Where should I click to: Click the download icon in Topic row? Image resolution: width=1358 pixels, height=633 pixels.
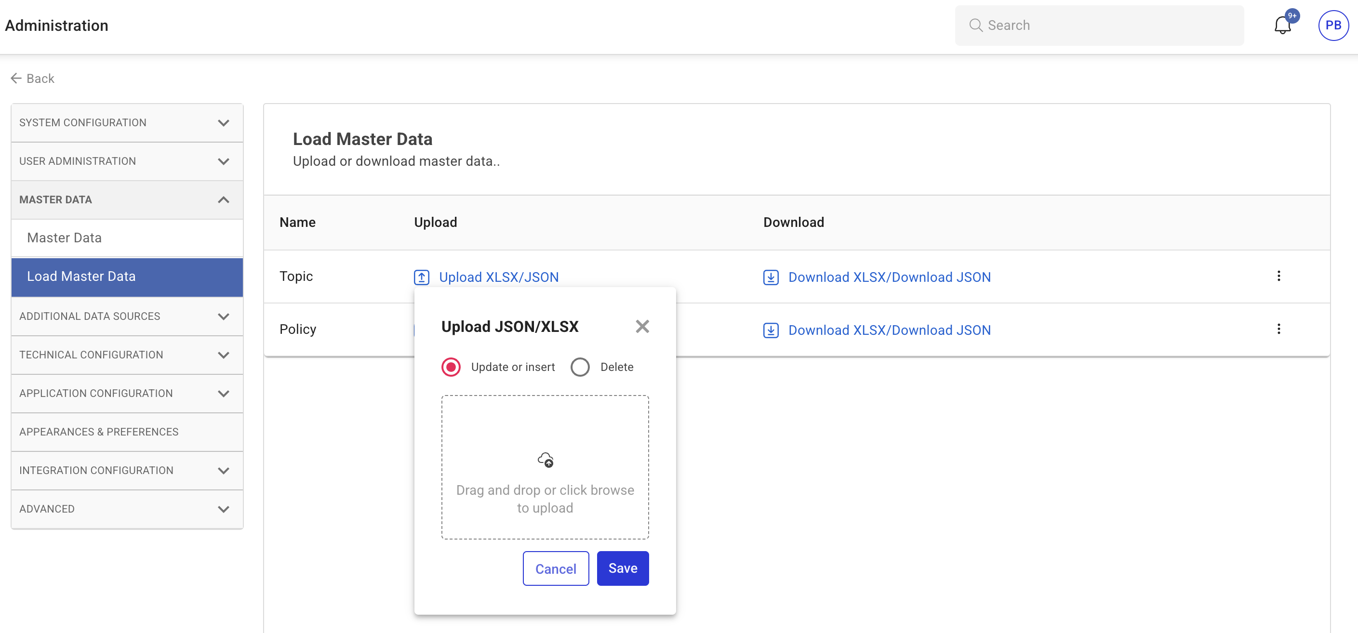(x=770, y=277)
